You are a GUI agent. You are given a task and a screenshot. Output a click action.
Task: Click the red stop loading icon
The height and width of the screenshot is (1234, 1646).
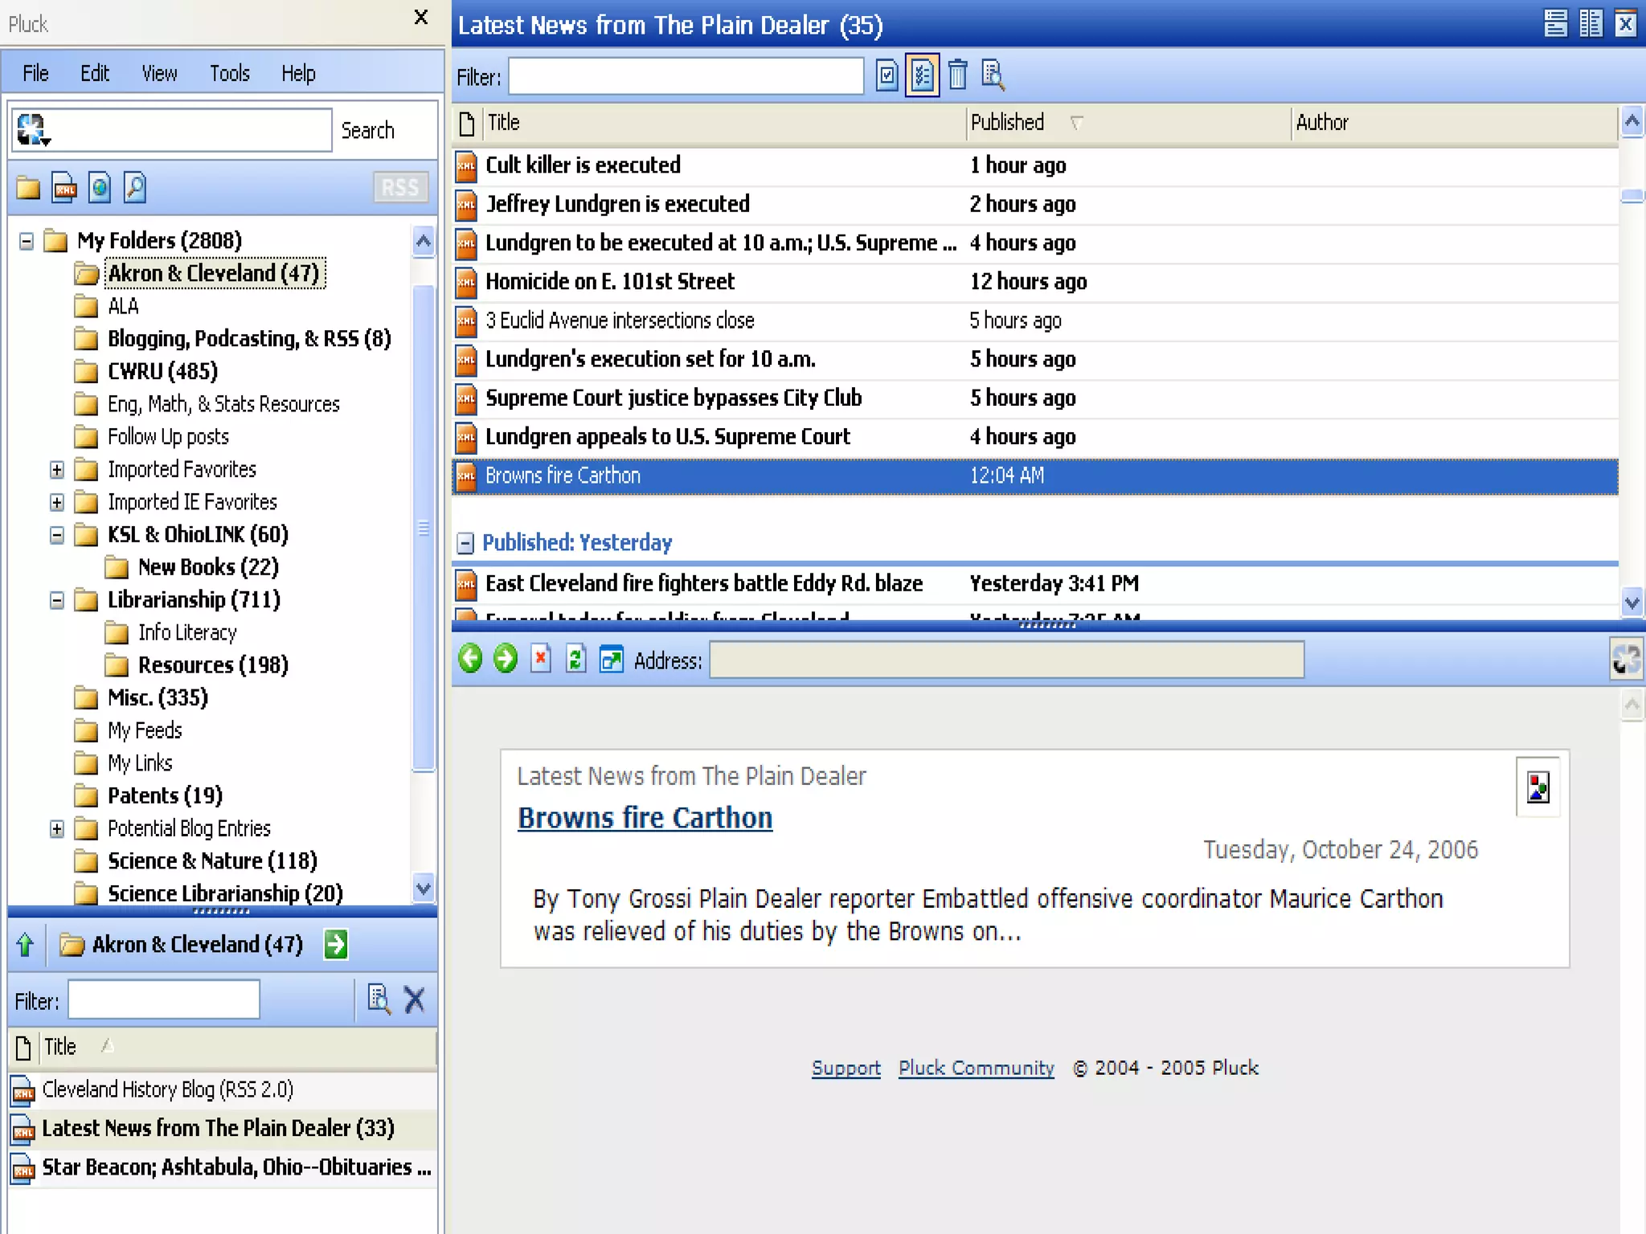(541, 659)
